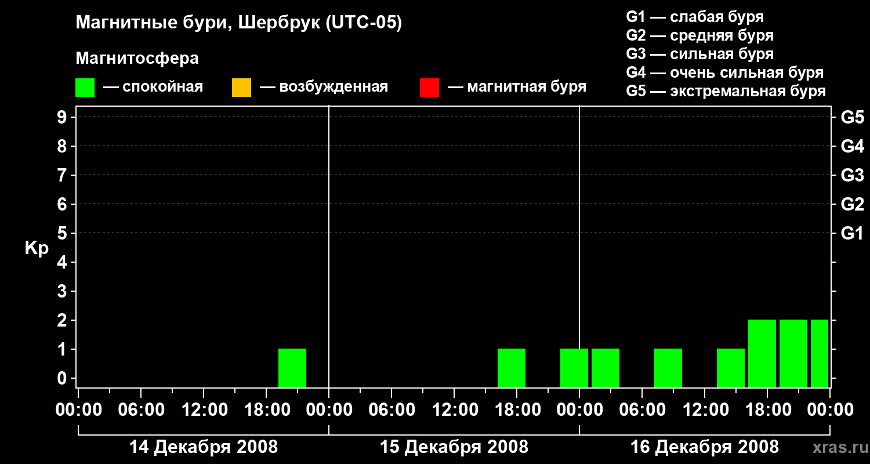The image size is (870, 464).
Task: Click the '06:00' tick label above 14 Декабря
Action: click(x=141, y=410)
